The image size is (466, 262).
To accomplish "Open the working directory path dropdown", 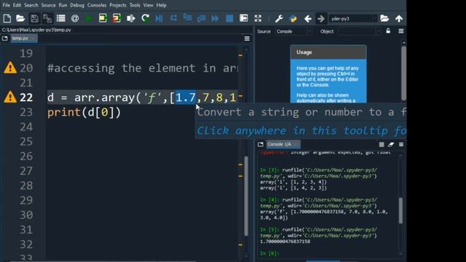I will [374, 19].
